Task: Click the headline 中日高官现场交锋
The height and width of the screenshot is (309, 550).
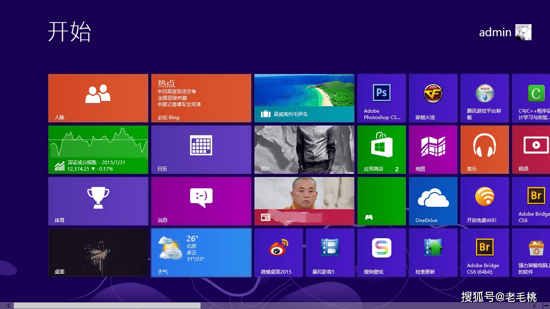Action: [x=177, y=92]
